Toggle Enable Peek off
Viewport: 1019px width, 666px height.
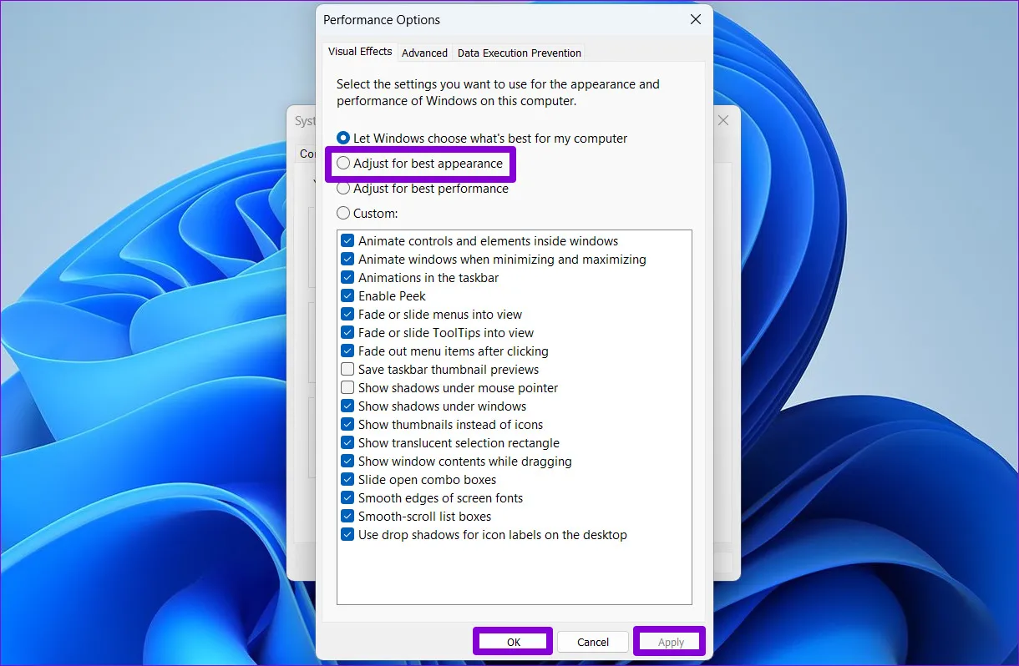pos(347,295)
